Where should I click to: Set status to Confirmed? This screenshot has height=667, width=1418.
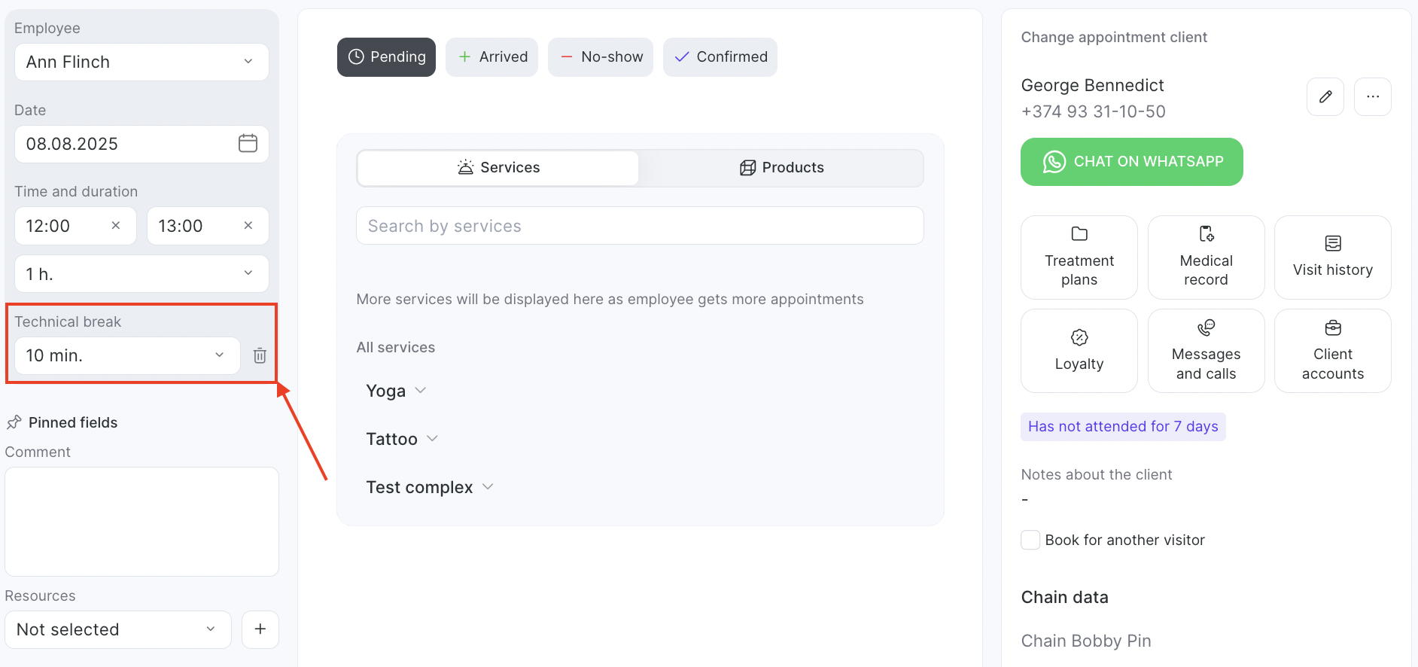(720, 57)
